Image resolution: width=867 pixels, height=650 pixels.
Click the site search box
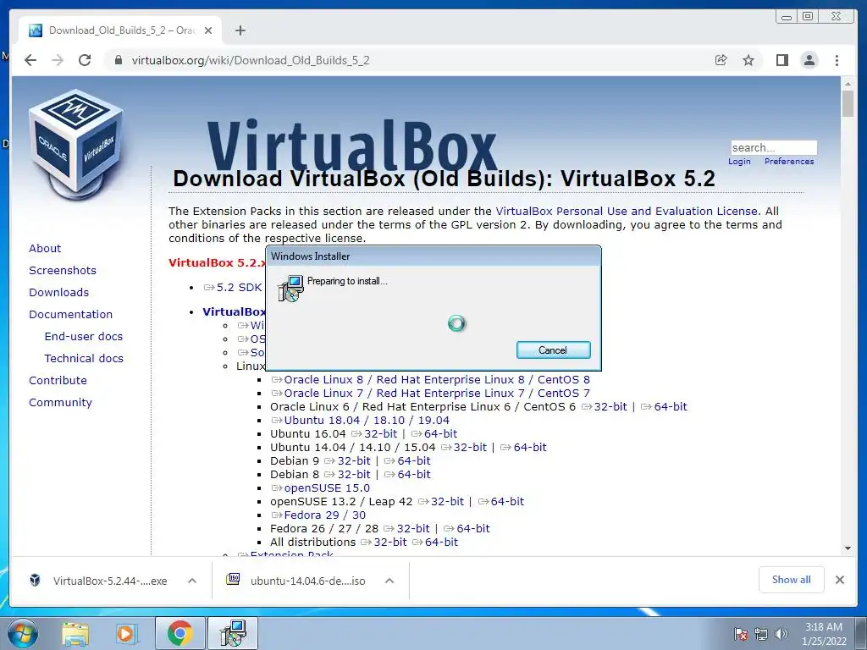774,147
